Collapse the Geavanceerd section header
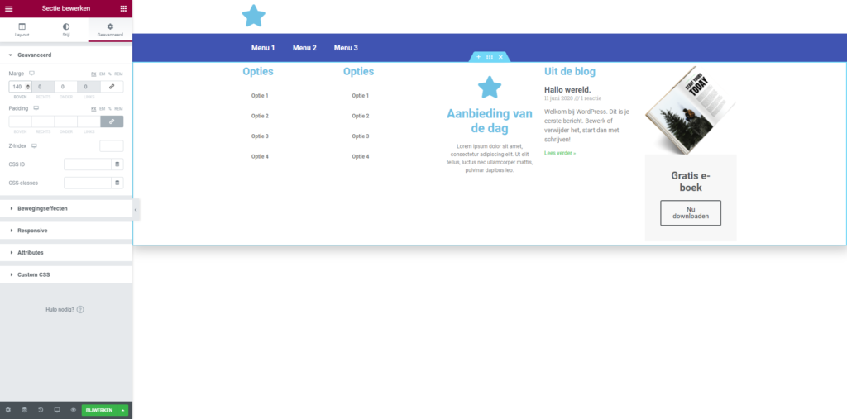 click(x=66, y=55)
